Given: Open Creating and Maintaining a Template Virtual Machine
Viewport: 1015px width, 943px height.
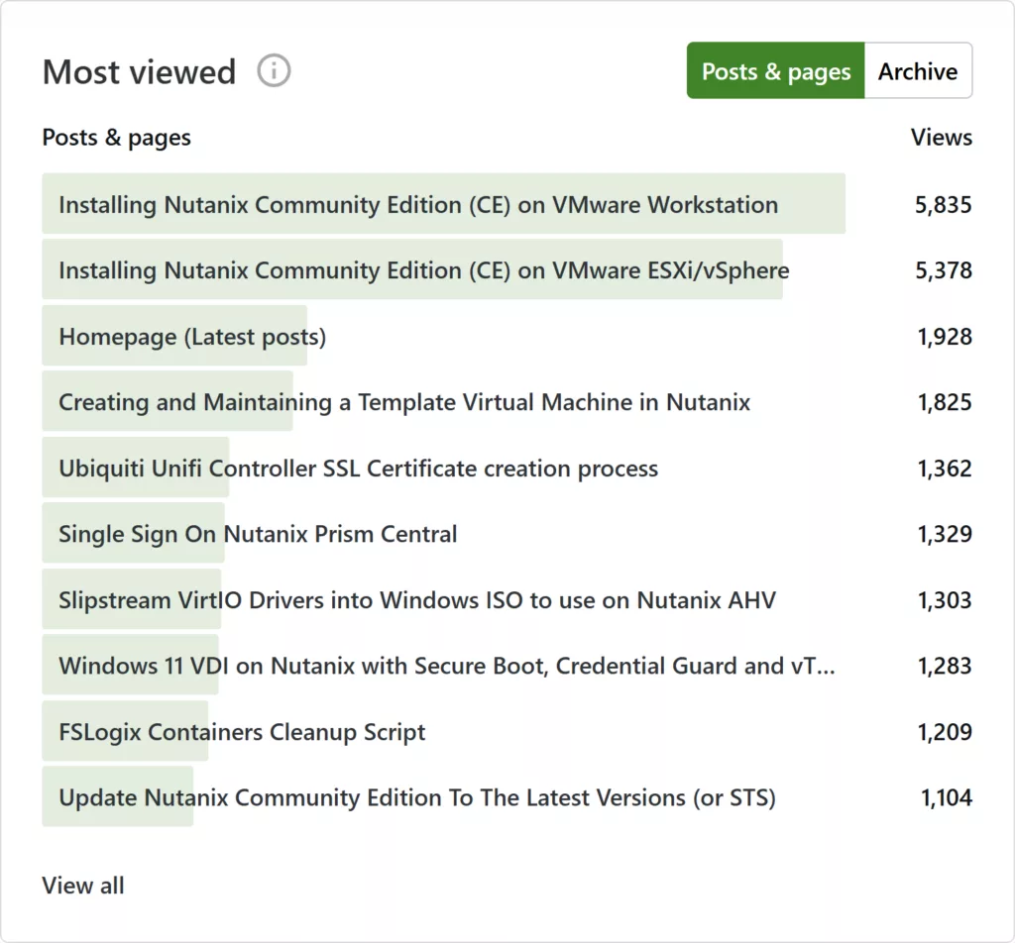Looking at the screenshot, I should (x=403, y=402).
